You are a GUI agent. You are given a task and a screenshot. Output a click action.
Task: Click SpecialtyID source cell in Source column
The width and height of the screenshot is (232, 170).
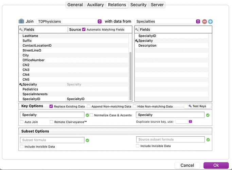[76, 99]
